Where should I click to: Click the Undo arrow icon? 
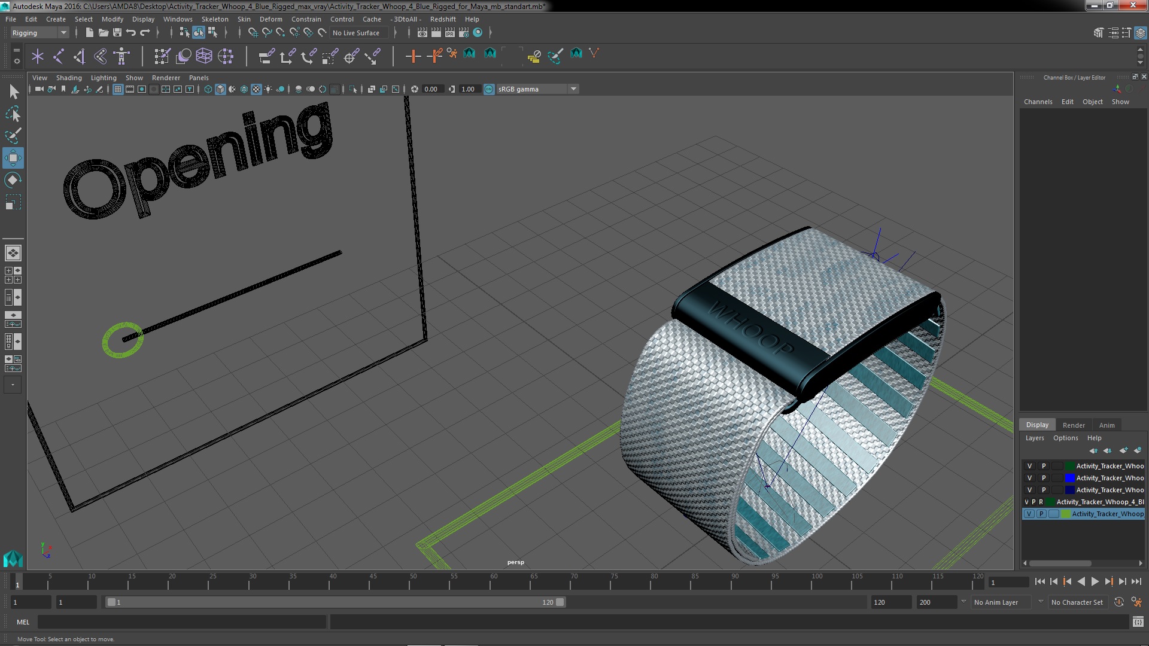pyautogui.click(x=131, y=32)
